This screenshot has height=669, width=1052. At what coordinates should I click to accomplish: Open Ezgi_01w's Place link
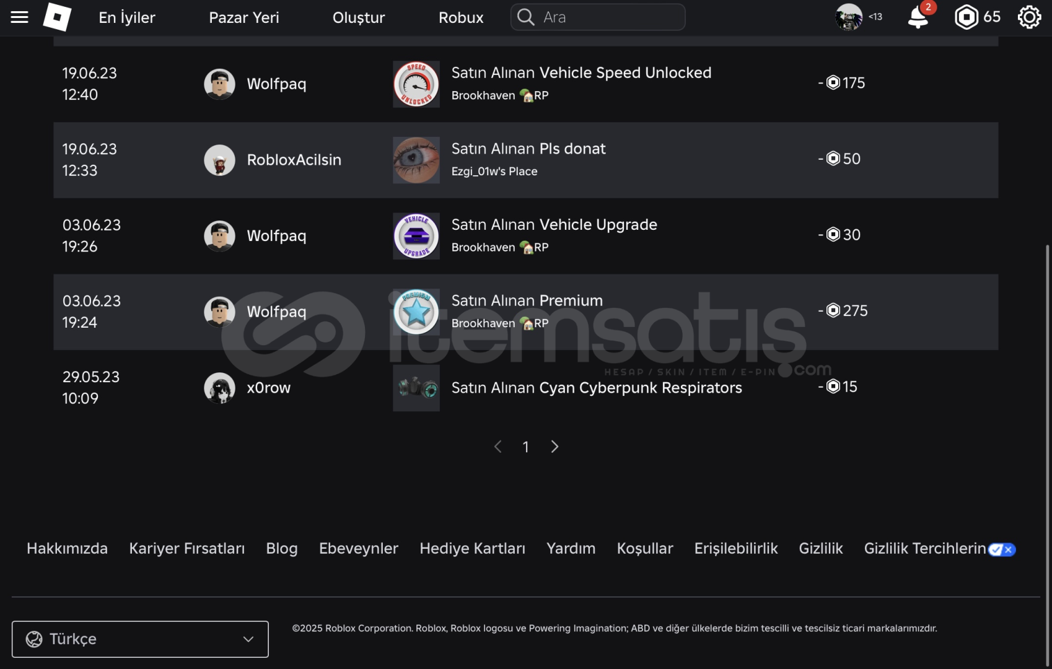[x=494, y=172]
